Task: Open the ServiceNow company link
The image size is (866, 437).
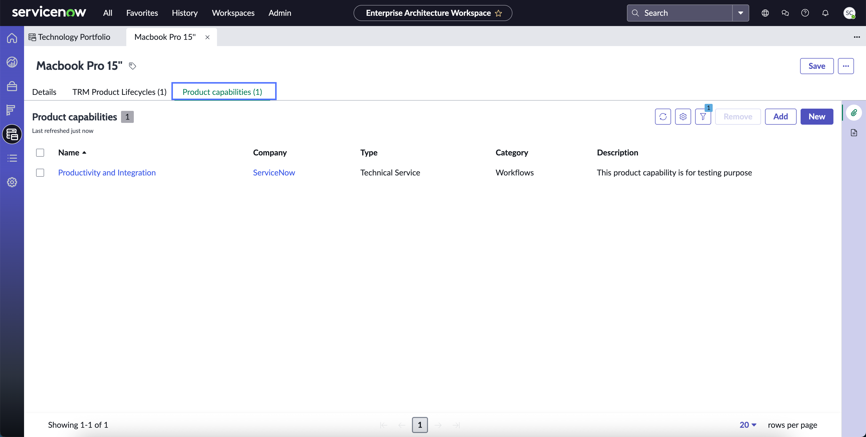Action: 274,173
